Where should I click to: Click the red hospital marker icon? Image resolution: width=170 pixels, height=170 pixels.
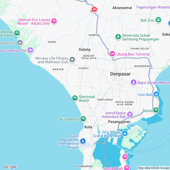[94, 10]
